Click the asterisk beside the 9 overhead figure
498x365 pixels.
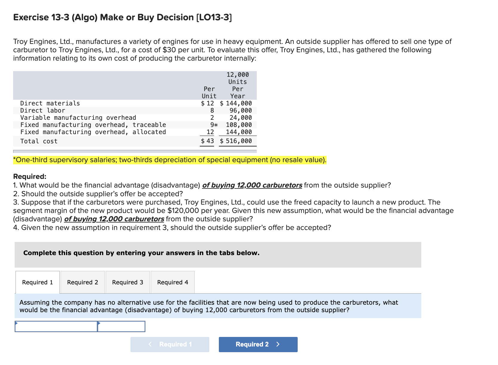click(216, 125)
